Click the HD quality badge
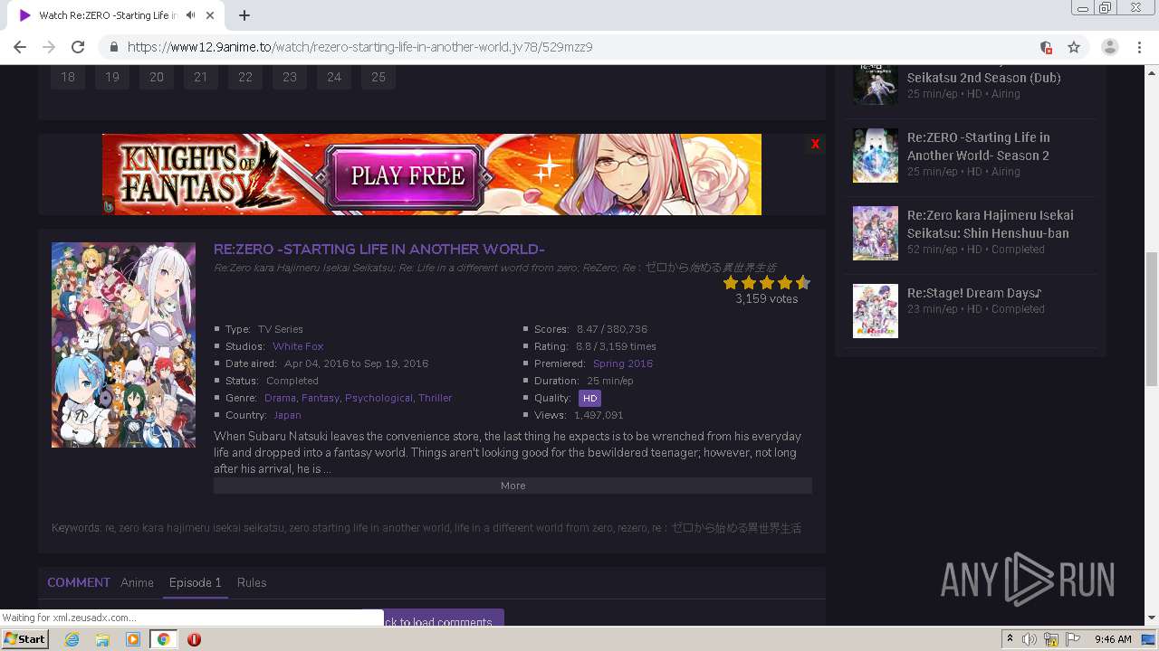 coord(589,398)
